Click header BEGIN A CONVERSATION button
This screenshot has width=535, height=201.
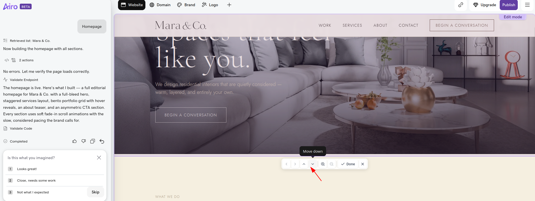[x=462, y=25]
